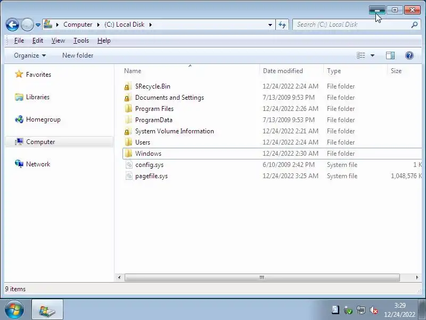Open the taskbar clock showing 3:29

pyautogui.click(x=400, y=310)
